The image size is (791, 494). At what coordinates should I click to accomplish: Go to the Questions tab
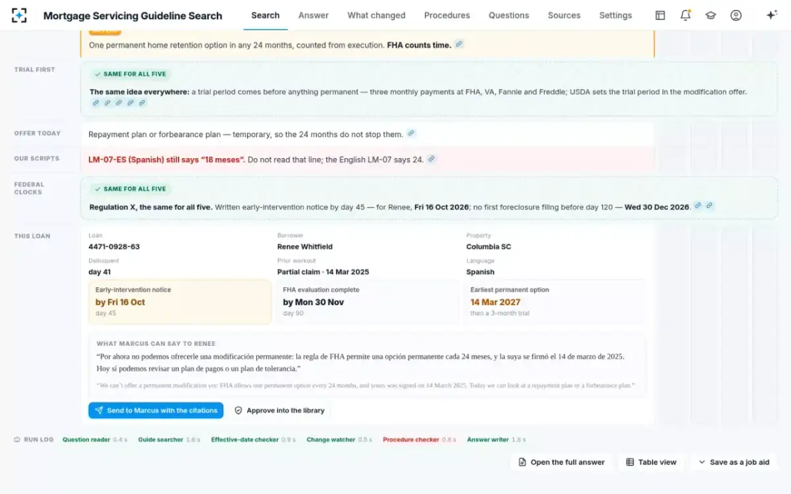point(509,15)
